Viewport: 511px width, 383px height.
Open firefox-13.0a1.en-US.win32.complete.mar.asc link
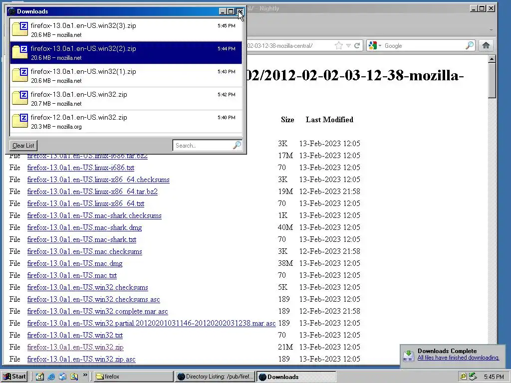point(97,311)
